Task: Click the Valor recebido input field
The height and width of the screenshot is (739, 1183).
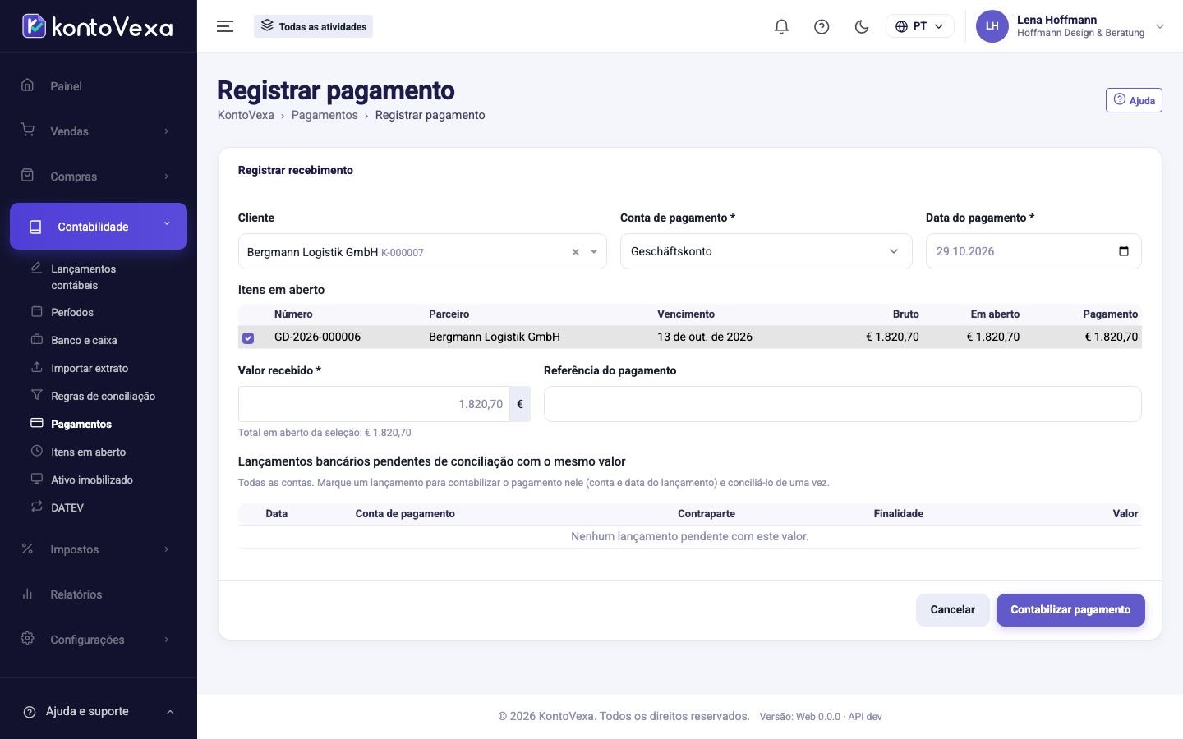Action: pyautogui.click(x=374, y=404)
